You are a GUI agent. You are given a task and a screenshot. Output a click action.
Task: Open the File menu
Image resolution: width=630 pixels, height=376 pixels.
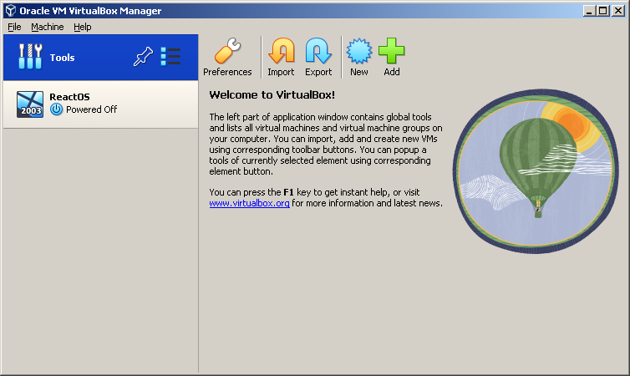[x=14, y=27]
